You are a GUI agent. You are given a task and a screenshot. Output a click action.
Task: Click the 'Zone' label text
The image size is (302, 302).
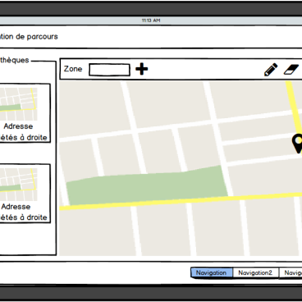pyautogui.click(x=73, y=69)
